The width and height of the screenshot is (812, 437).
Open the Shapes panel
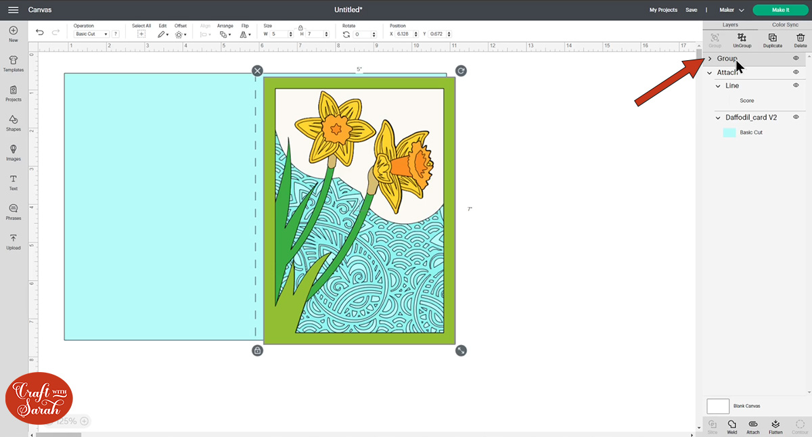pos(13,123)
